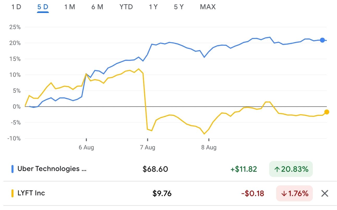Click the yellow LYFT legend color swatch
The width and height of the screenshot is (337, 210).
tap(12, 193)
